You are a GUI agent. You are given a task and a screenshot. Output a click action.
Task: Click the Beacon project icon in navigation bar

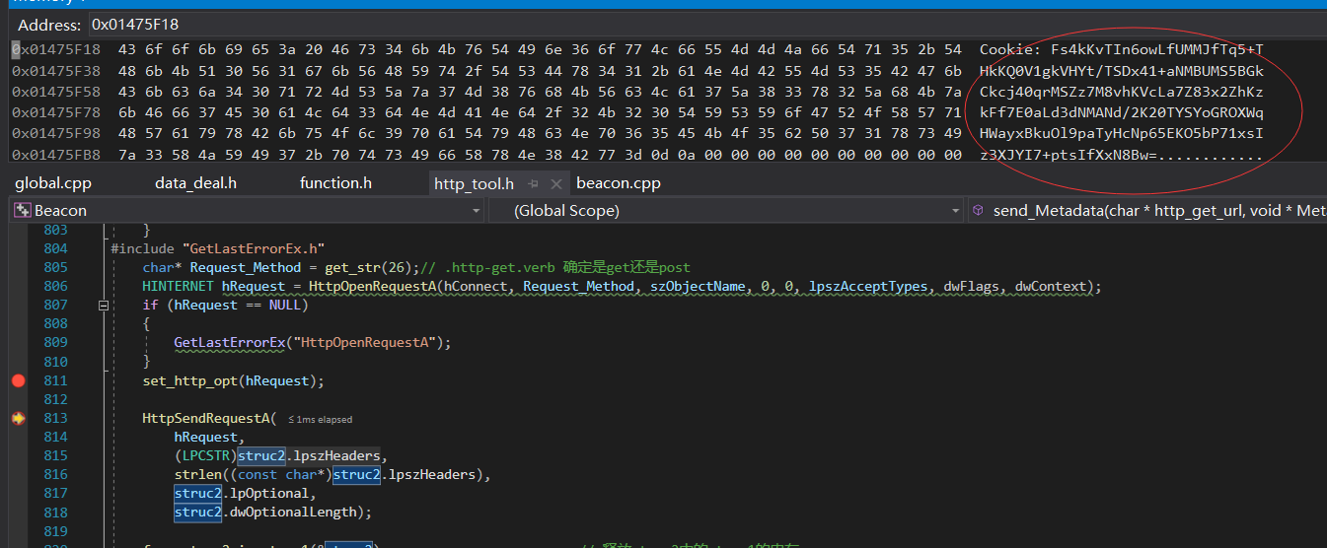pyautogui.click(x=22, y=210)
